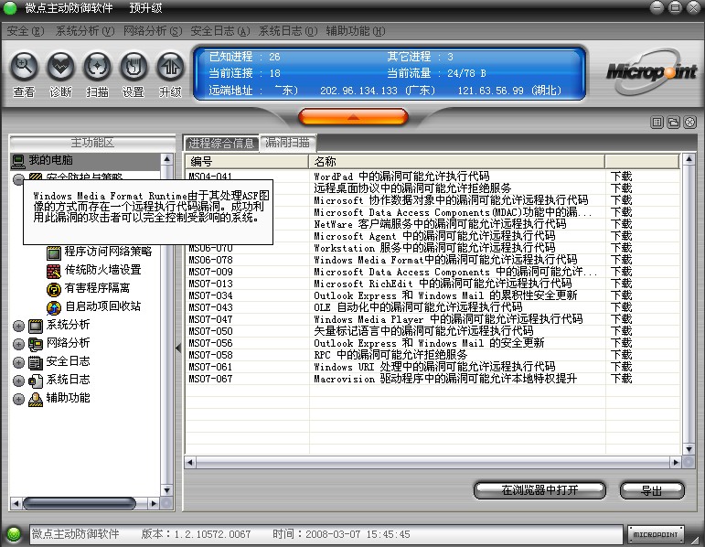Click the second panel window icon below logo
The image size is (705, 547).
(674, 122)
